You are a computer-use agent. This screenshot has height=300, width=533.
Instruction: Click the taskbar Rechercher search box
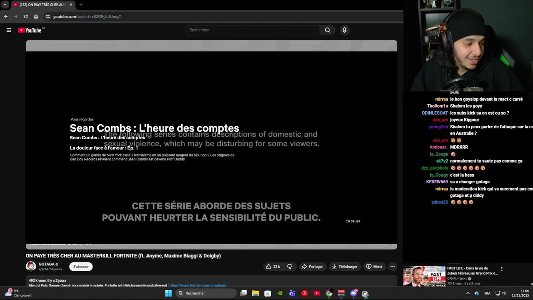coord(206,293)
